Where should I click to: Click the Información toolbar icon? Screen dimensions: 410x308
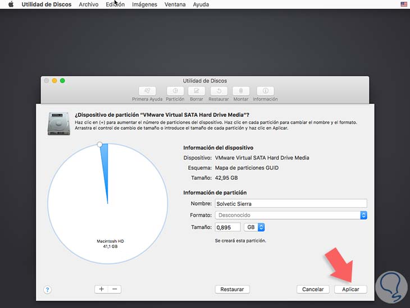tap(265, 91)
